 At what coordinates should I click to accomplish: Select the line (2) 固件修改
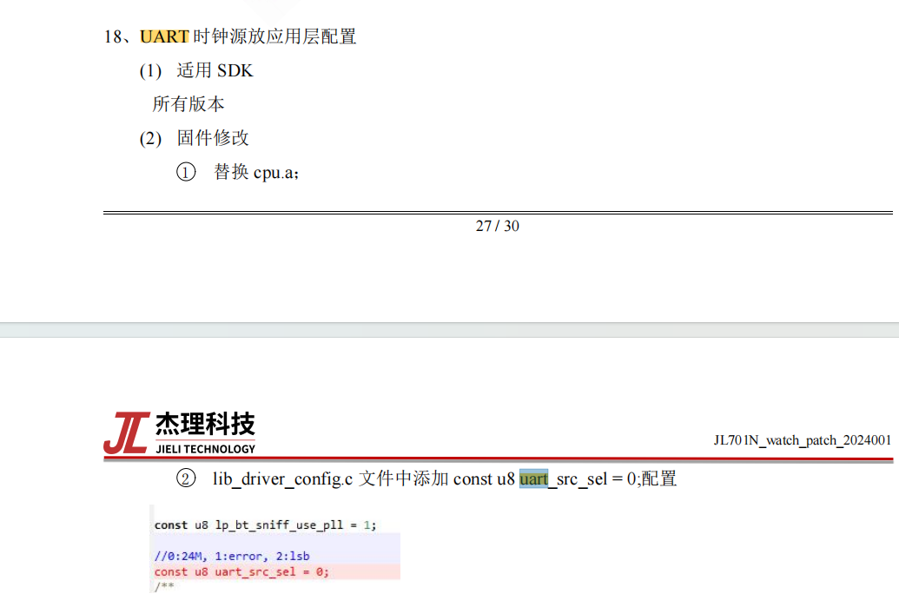pyautogui.click(x=194, y=138)
